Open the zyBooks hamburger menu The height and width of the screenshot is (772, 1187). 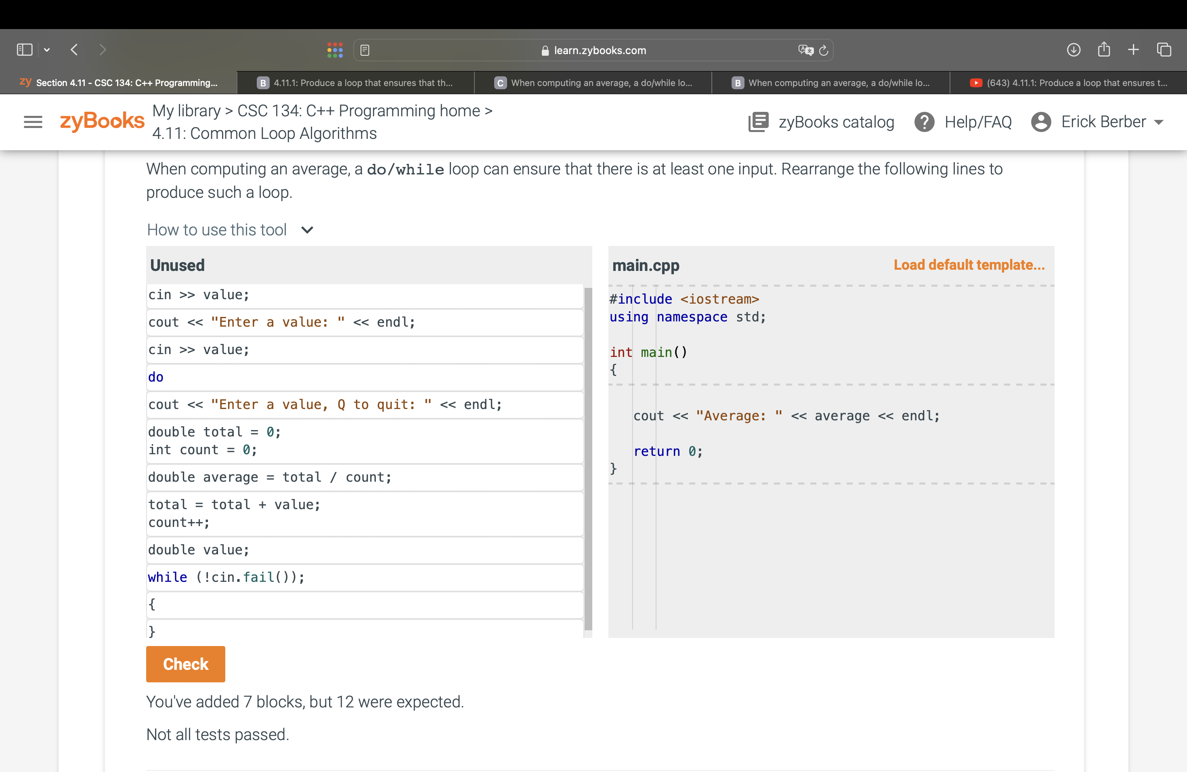pos(33,122)
